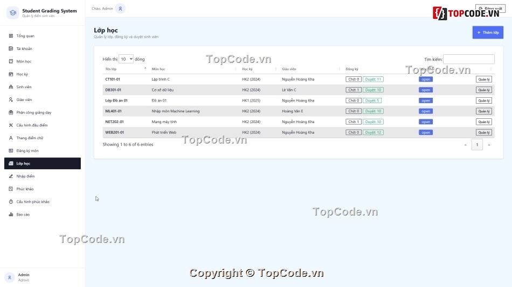Click the open status badge for WEB201-01

point(426,132)
